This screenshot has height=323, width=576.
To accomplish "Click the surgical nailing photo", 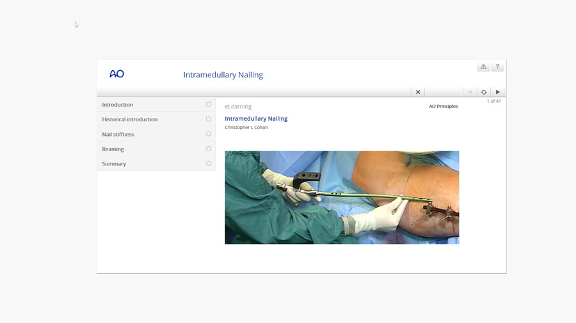I will [x=342, y=197].
